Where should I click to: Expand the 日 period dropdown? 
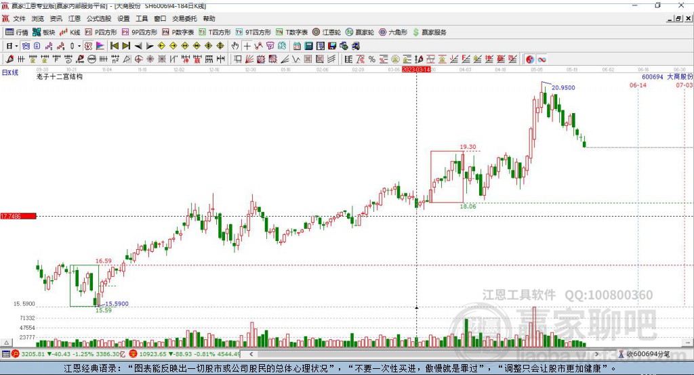point(16,46)
